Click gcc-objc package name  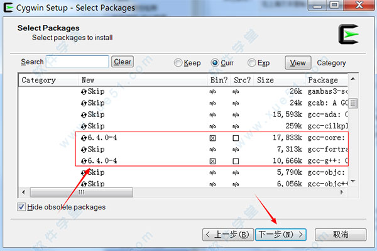pos(326,172)
